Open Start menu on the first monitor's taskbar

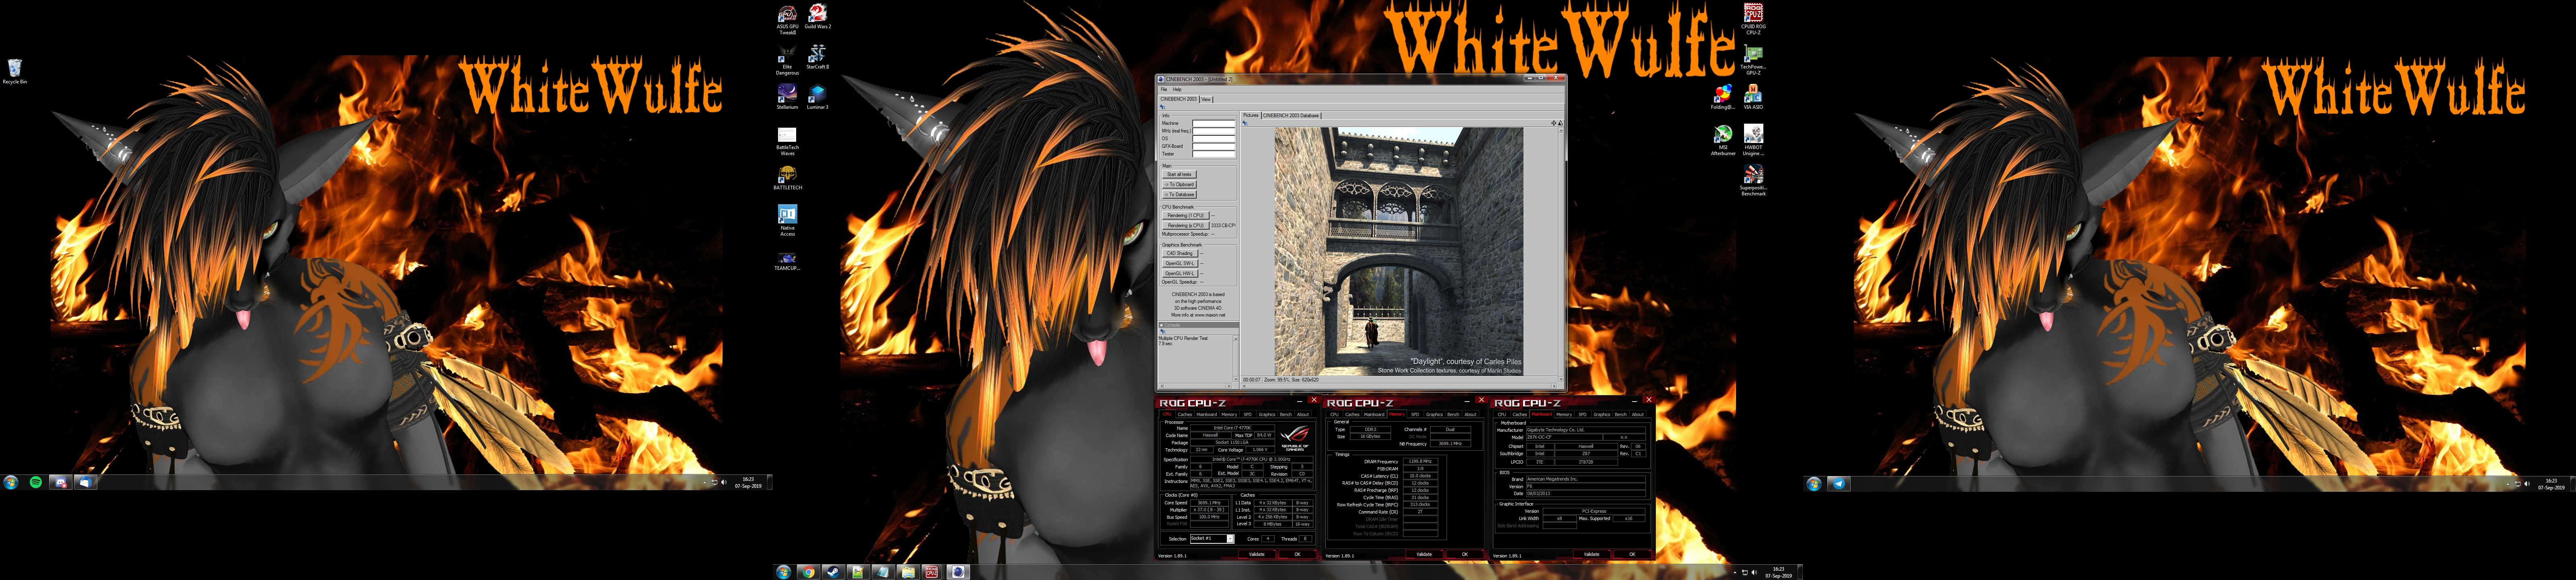[x=11, y=482]
